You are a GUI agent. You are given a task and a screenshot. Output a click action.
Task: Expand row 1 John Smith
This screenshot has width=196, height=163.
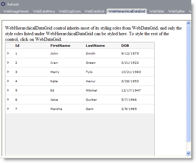tap(8, 53)
